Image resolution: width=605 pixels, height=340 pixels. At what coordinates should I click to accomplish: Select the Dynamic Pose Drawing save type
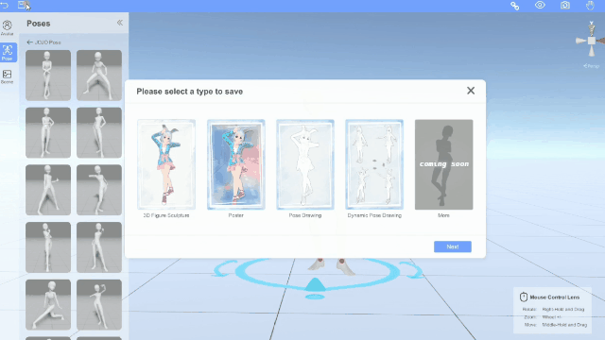374,164
